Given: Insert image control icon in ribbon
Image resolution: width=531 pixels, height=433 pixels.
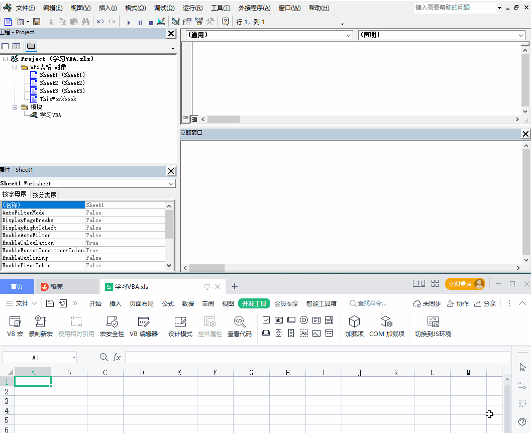Looking at the screenshot, I should pyautogui.click(x=316, y=334).
